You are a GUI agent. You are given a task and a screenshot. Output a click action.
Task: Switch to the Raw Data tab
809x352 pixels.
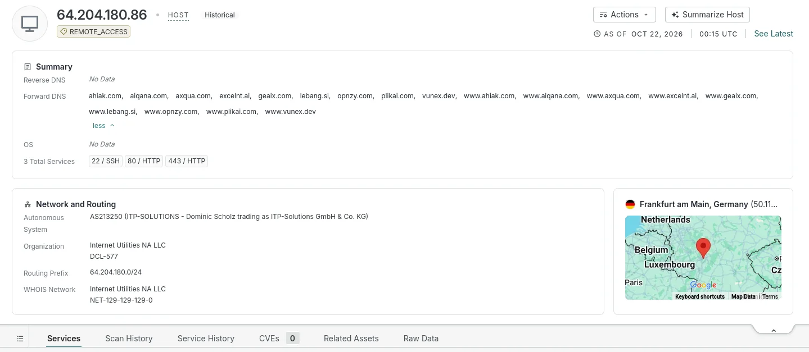click(x=421, y=339)
